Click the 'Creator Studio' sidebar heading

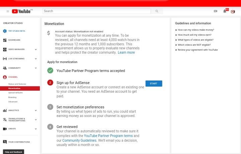point(13,23)
